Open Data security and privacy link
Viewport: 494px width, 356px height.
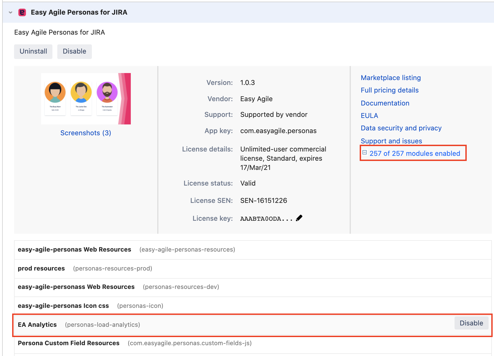(401, 128)
